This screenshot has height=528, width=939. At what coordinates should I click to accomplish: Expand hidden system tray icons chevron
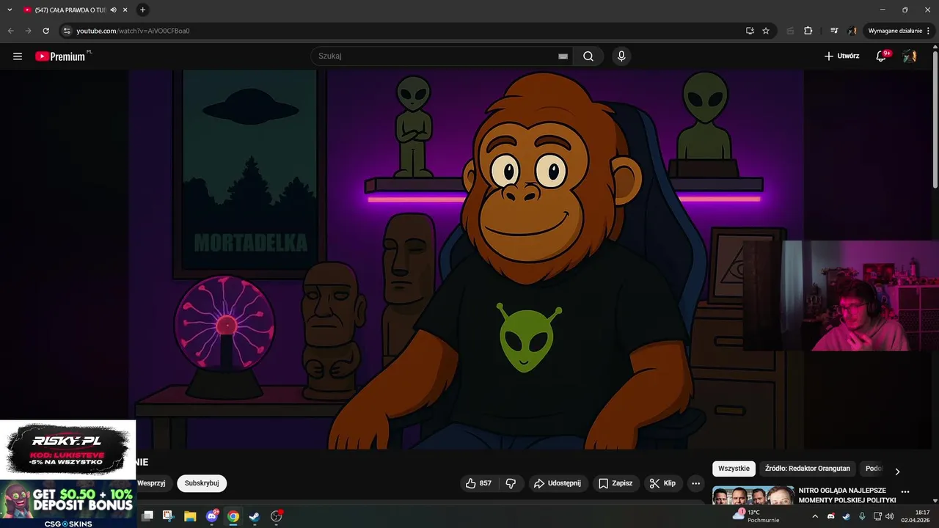click(x=815, y=516)
